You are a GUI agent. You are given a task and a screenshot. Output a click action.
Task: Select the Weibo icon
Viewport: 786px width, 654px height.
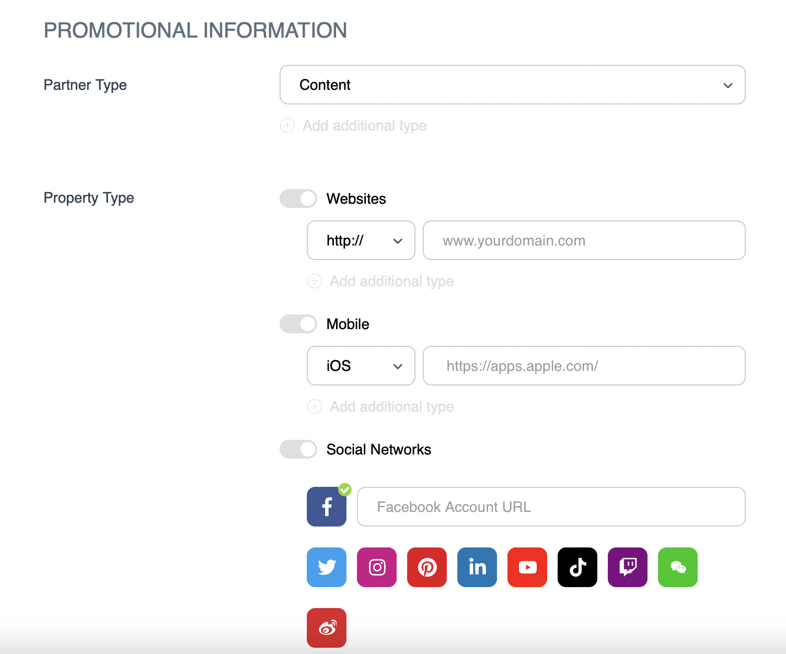327,628
